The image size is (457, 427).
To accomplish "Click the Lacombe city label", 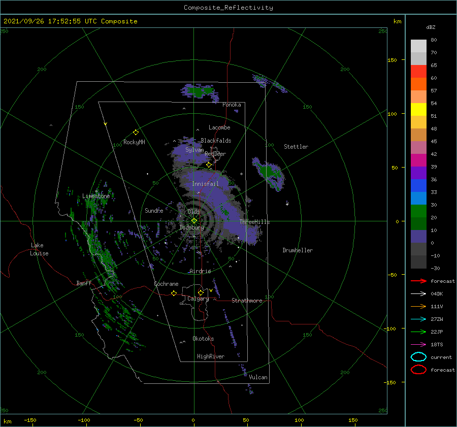I will point(219,127).
